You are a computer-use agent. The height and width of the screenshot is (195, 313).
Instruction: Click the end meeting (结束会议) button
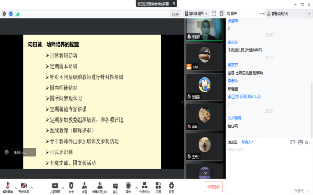(x=214, y=187)
